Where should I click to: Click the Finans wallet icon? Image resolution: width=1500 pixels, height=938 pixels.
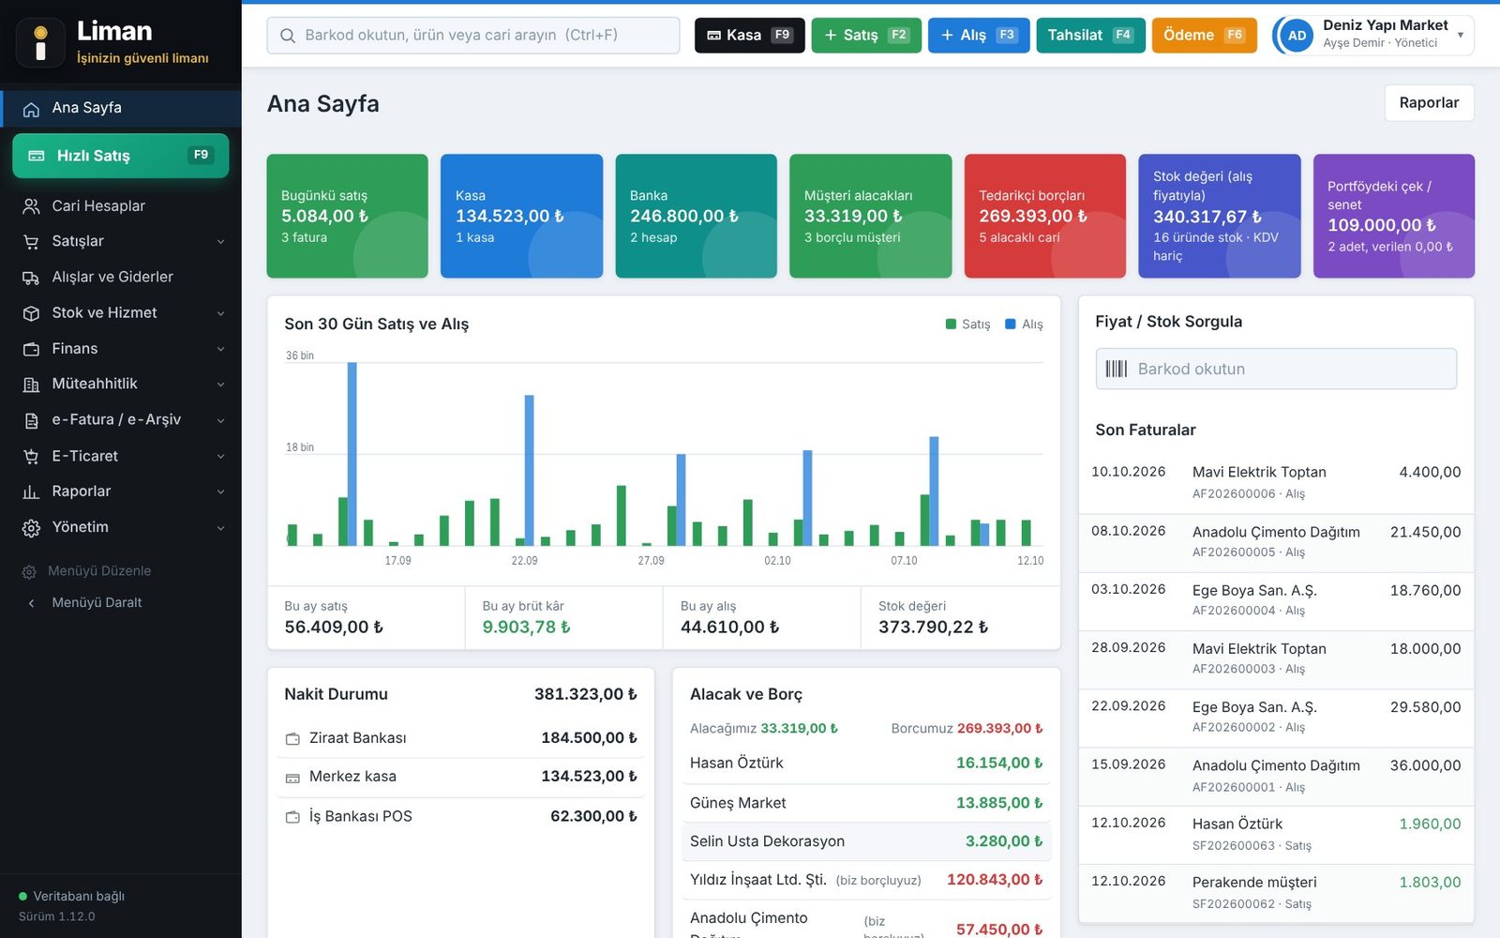(x=31, y=349)
